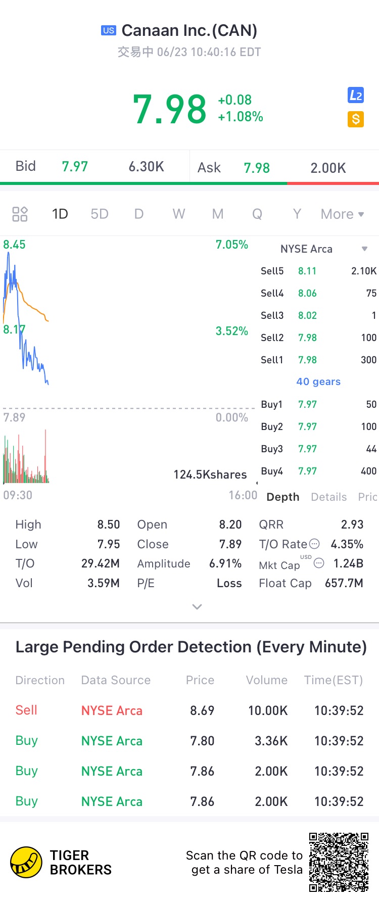Tap the info icon beside Mkt Cap
This screenshot has width=379, height=903.
(x=319, y=563)
